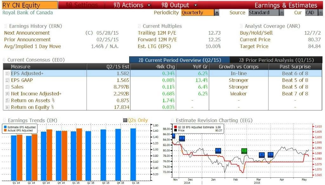Click the Forward 12M P/E value 12.25
Image resolution: width=325 pixels, height=185 pixels.
214,40
